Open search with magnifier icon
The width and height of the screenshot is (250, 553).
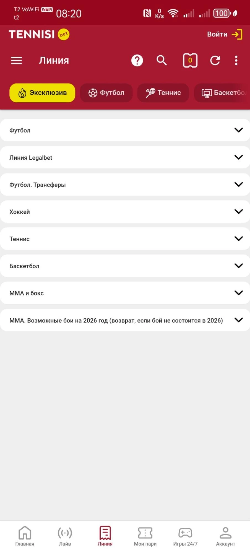[162, 60]
